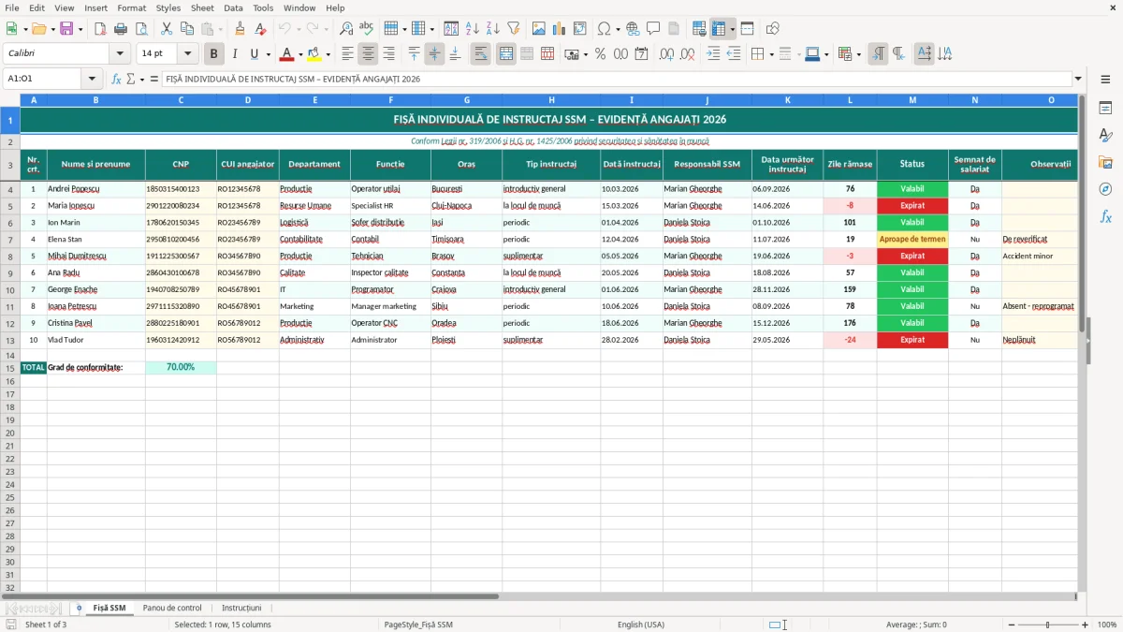Open the Font Name dropdown list
Screen dimensions: 1123x632
pyautogui.click(x=120, y=54)
